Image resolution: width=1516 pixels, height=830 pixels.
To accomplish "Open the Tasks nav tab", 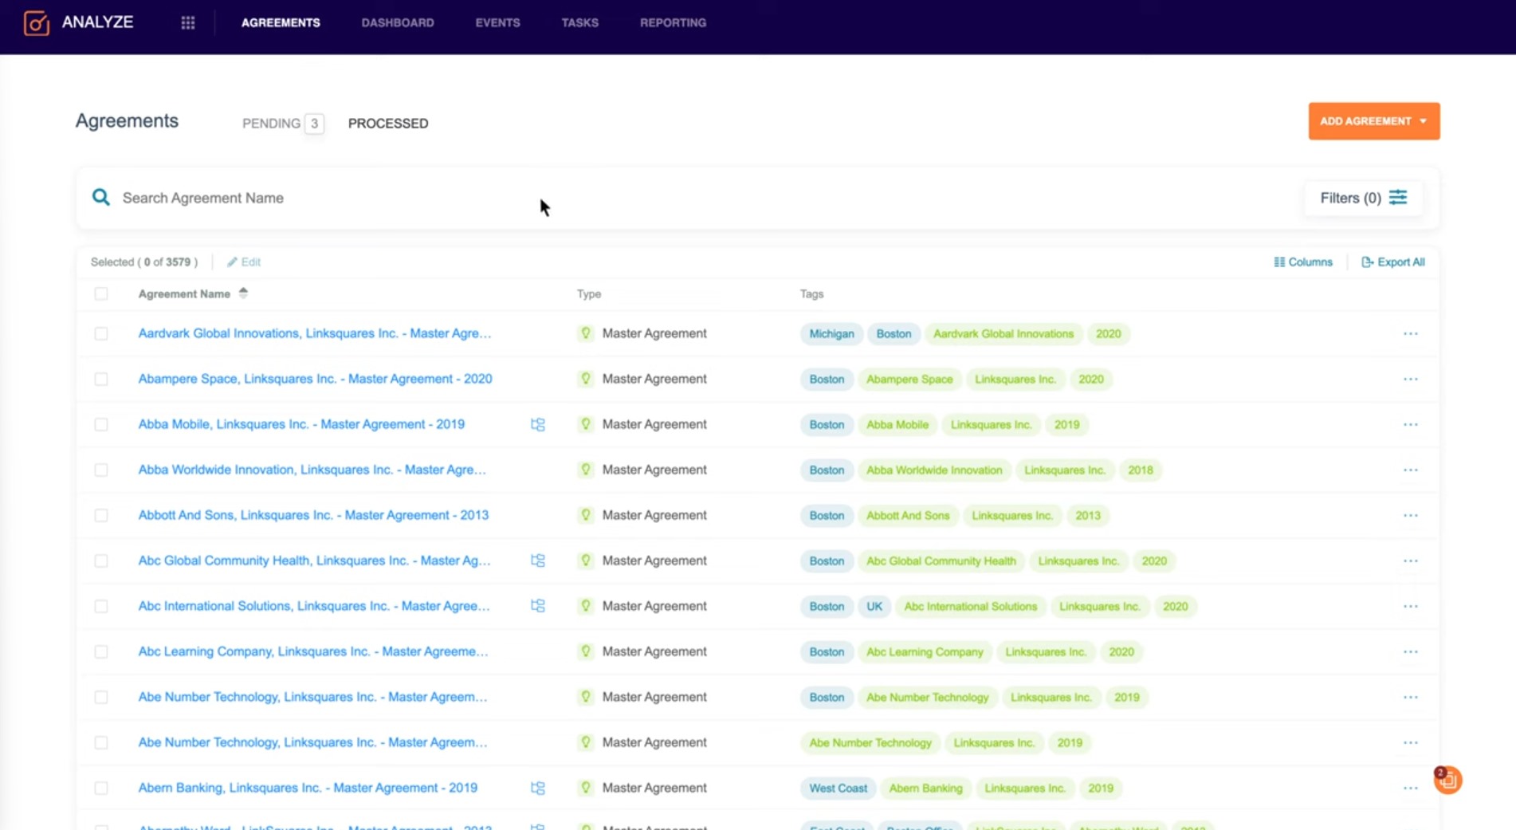I will [580, 23].
